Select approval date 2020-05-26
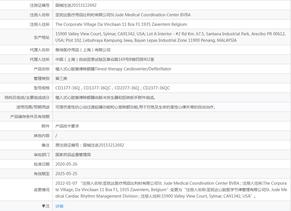This screenshot has width=291, height=211. [x=66, y=164]
